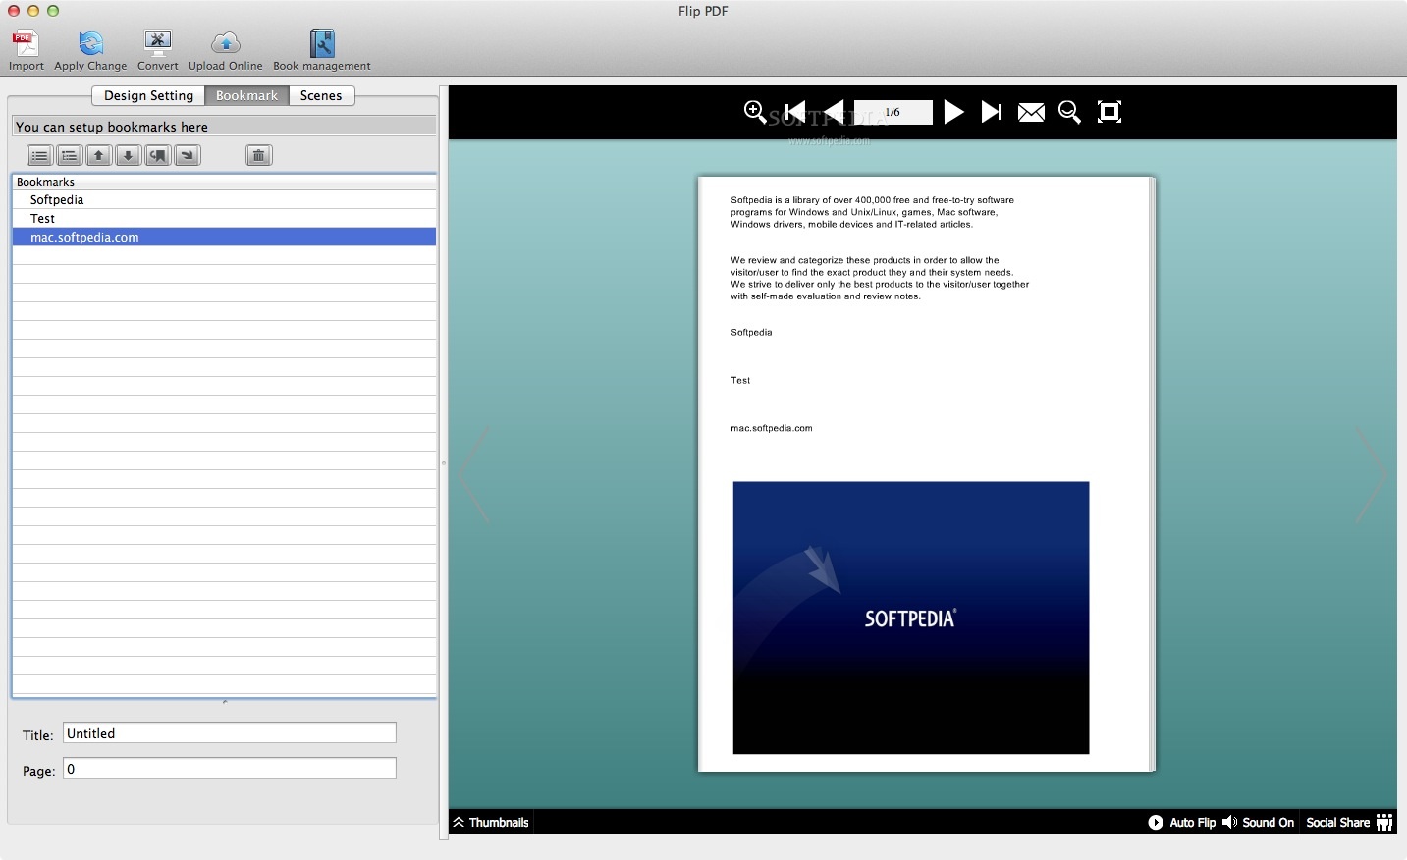The image size is (1407, 860).
Task: Flip to next page using right edge arrow
Action: tap(1371, 475)
